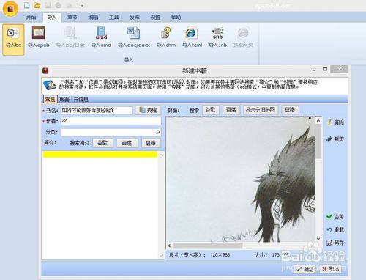Screen dimensions: 366x280
Task: Click the 导入epub ribbon icon
Action: click(x=39, y=37)
